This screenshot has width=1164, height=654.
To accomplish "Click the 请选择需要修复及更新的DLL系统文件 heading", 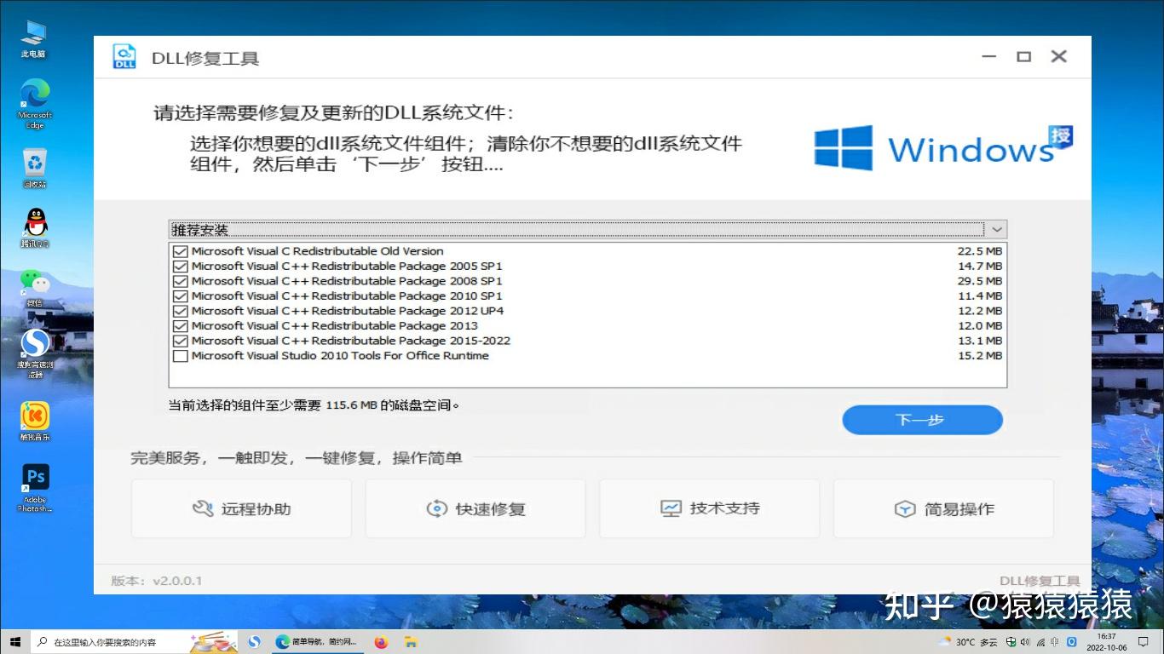I will pyautogui.click(x=334, y=113).
